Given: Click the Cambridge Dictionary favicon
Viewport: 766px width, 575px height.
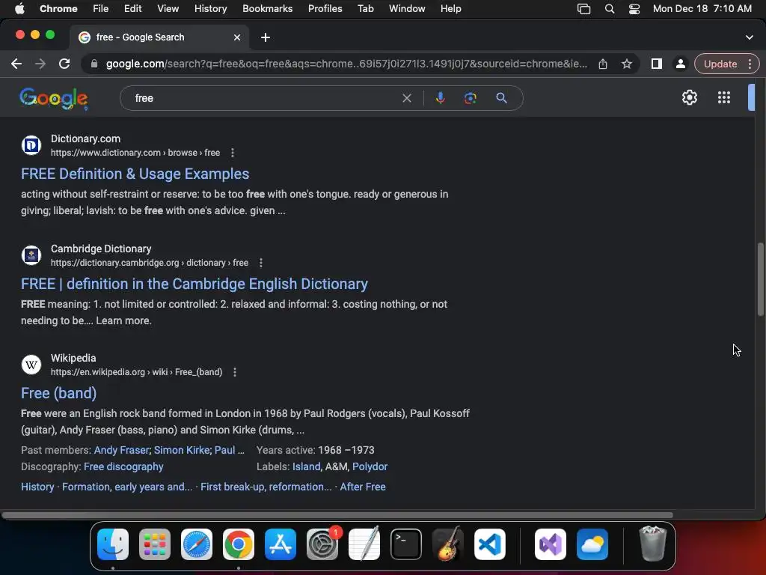Looking at the screenshot, I should tap(31, 255).
